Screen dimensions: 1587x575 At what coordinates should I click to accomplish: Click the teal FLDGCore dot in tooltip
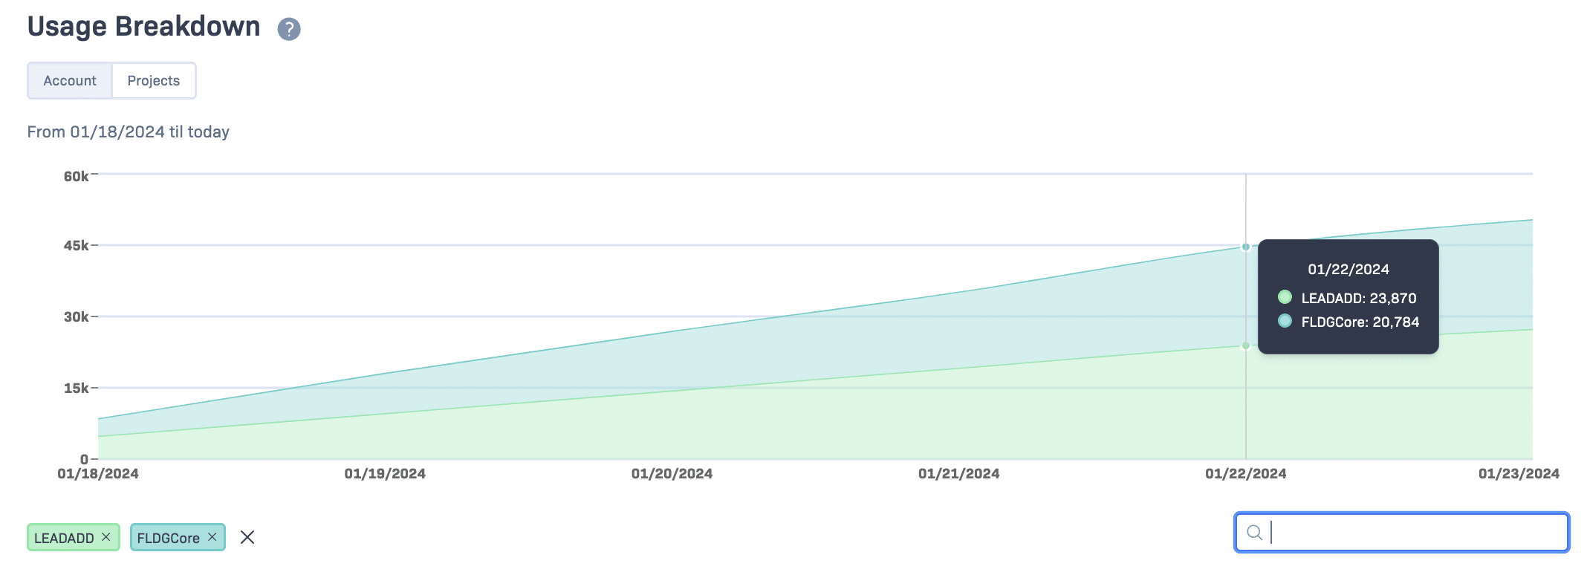(x=1285, y=321)
